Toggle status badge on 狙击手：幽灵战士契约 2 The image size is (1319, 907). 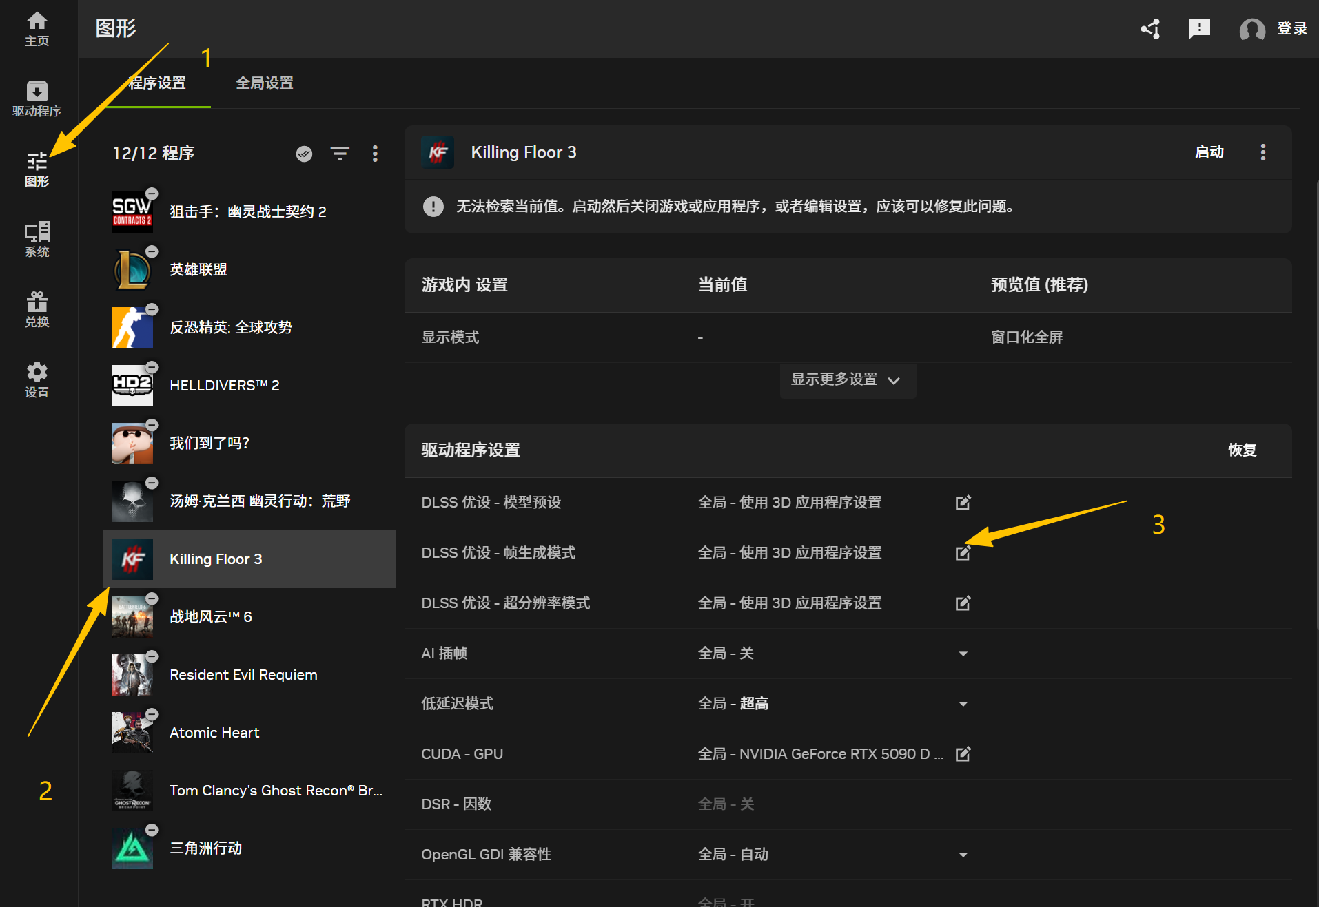point(152,194)
